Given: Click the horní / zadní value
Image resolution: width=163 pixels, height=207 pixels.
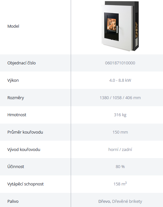Looking at the screenshot, I should [x=120, y=150].
